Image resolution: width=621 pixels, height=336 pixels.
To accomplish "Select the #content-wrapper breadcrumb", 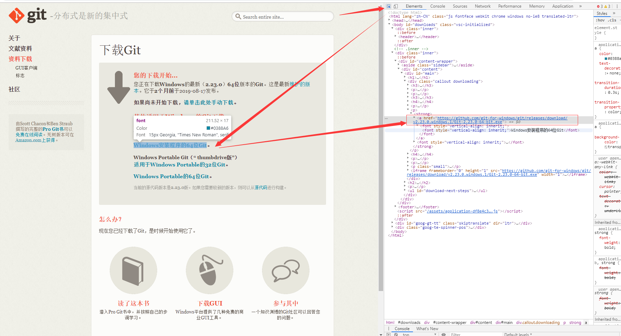I will [450, 323].
